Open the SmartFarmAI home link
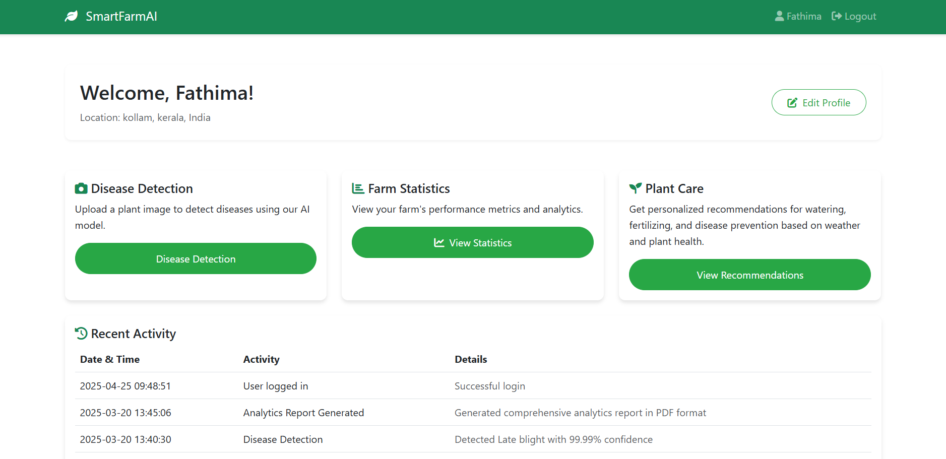Image resolution: width=946 pixels, height=459 pixels. (x=121, y=17)
